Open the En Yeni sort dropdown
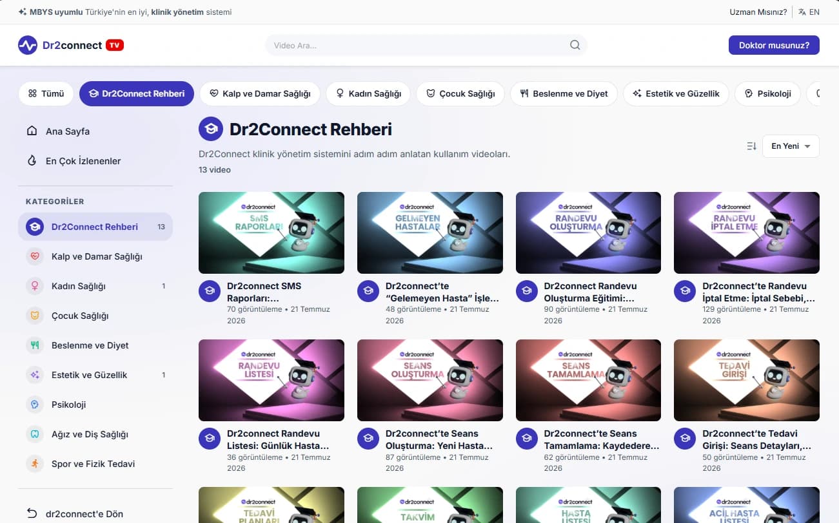839x523 pixels. pyautogui.click(x=791, y=146)
